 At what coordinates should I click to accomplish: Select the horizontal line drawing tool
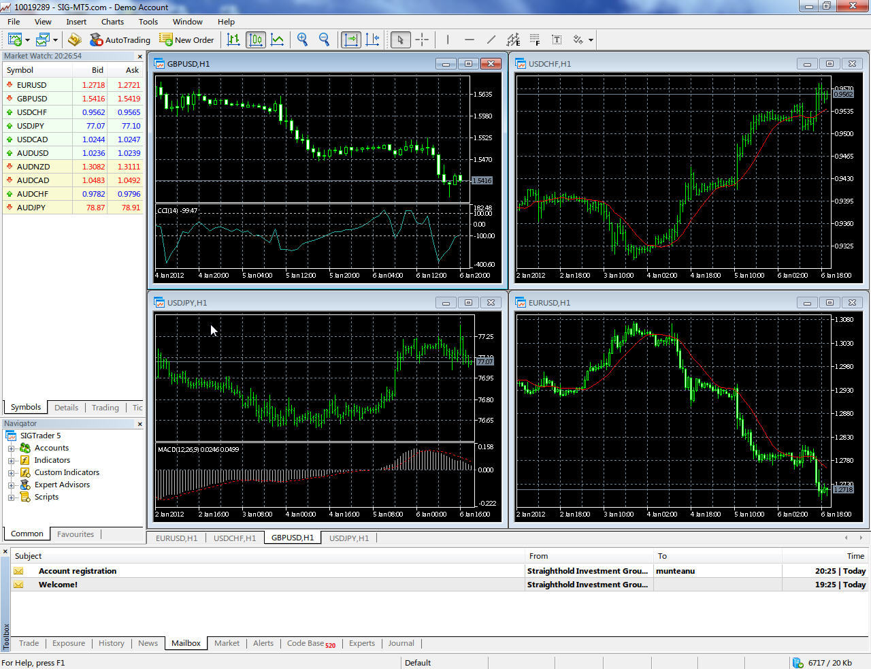click(x=470, y=39)
